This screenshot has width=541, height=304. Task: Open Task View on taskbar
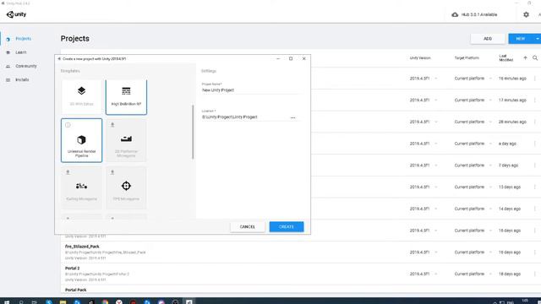(x=34, y=301)
